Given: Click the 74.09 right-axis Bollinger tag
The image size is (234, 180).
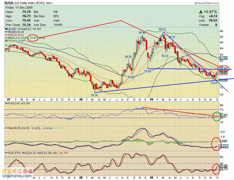Looking at the screenshot, I should coord(223,80).
